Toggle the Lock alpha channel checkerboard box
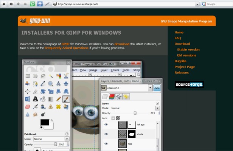 pos(118,118)
